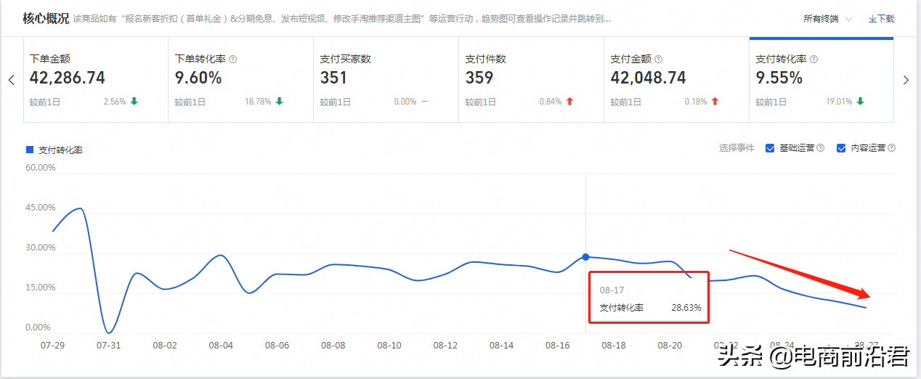Click the 08-14 x-axis date label
921x379 pixels.
click(501, 346)
